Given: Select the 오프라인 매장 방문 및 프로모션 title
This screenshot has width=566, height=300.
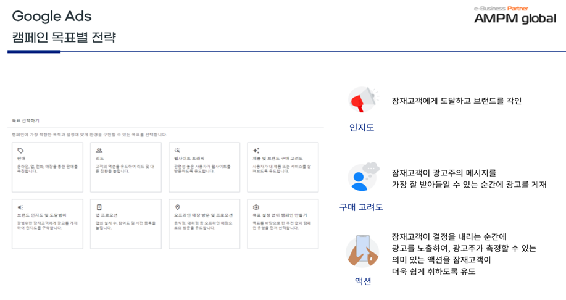Looking at the screenshot, I should (x=203, y=215).
